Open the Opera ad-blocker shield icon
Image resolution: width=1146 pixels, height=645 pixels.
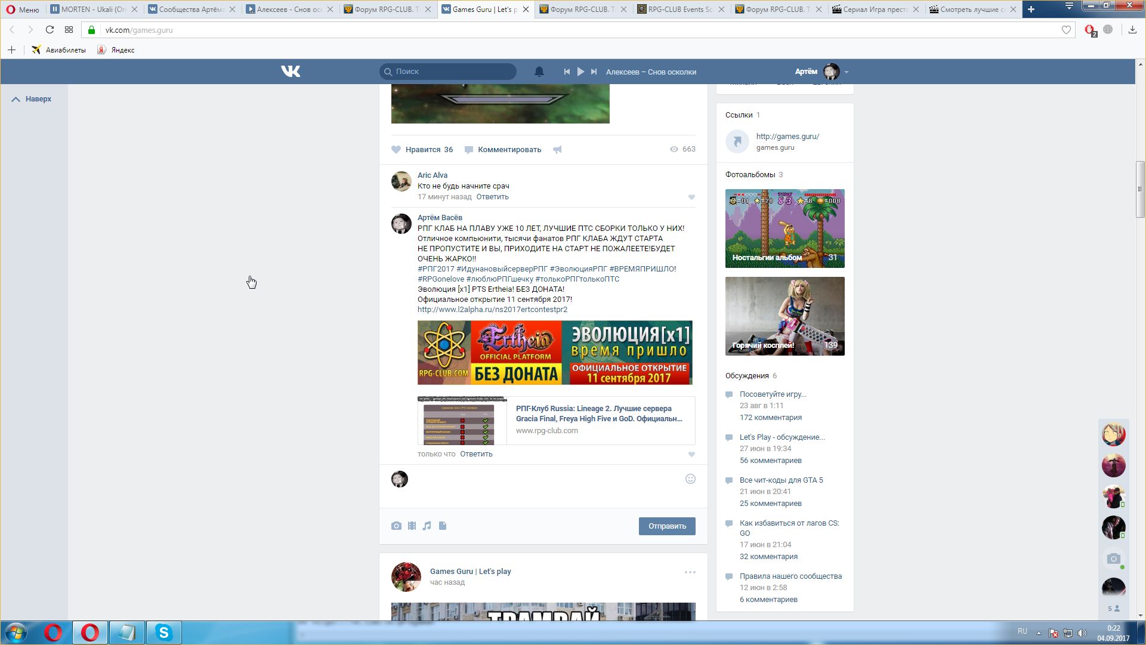(1091, 30)
